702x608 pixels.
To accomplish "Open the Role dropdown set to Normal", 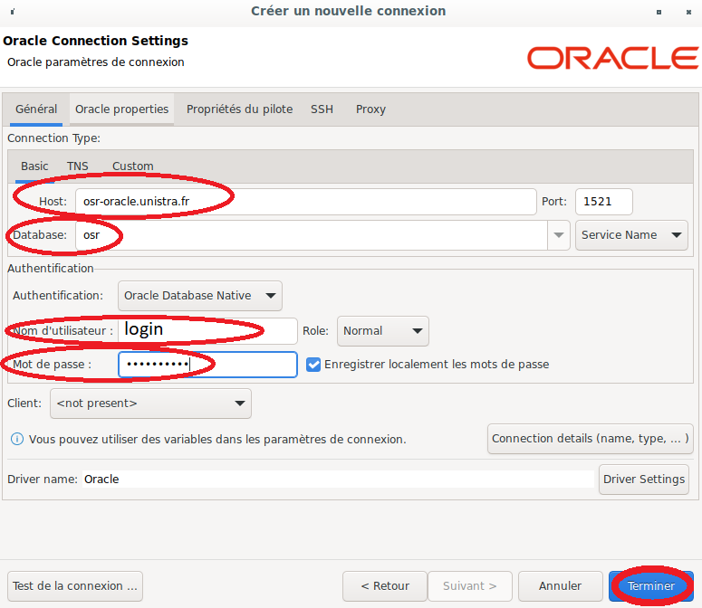I will coord(383,331).
